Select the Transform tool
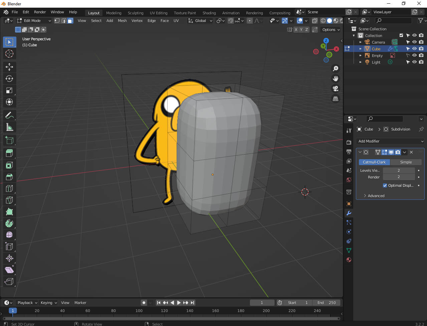Screen dimensions: 427x326 (x=9, y=102)
